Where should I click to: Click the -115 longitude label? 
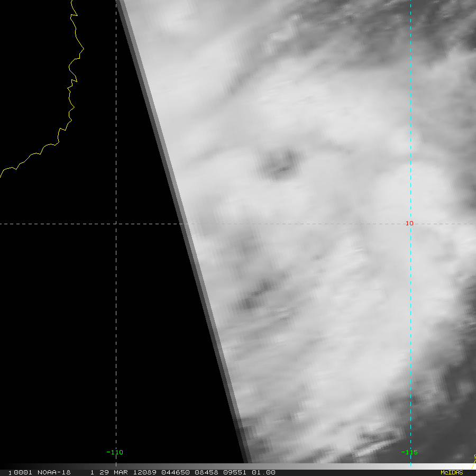pyautogui.click(x=409, y=452)
